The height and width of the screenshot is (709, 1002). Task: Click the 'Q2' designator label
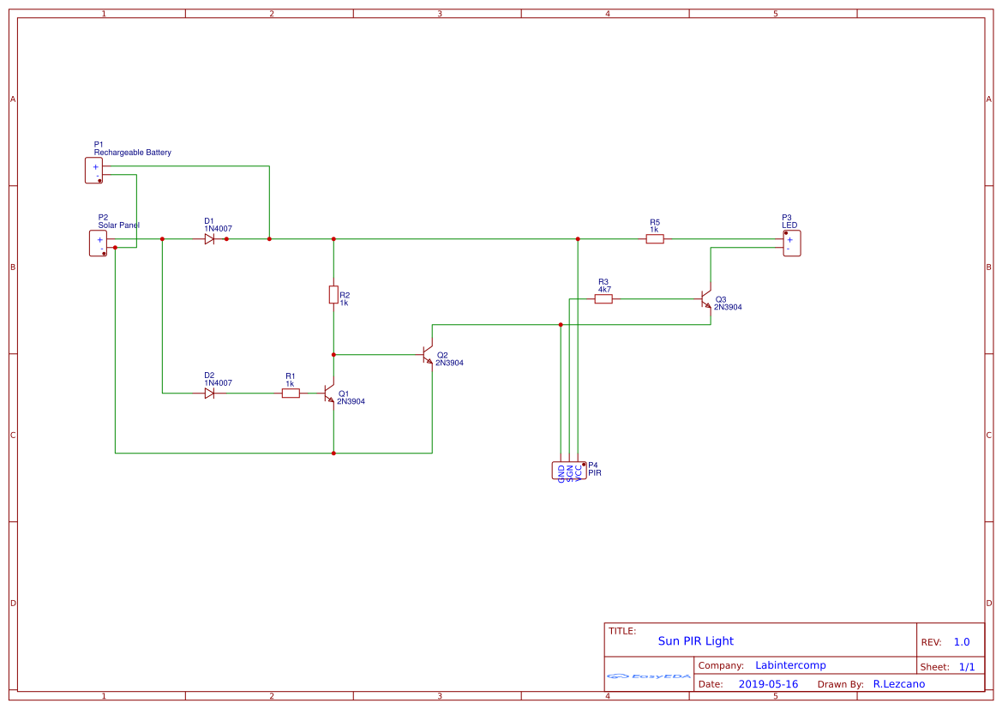click(442, 356)
